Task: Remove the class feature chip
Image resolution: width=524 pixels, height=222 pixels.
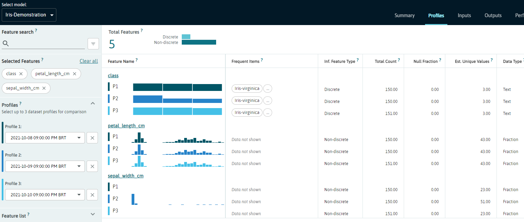Action: tap(21, 74)
